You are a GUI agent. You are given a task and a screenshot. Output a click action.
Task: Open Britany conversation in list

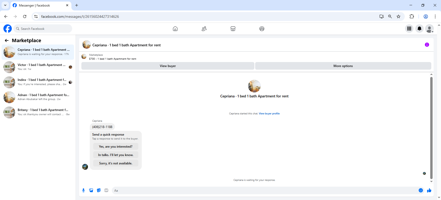38,112
